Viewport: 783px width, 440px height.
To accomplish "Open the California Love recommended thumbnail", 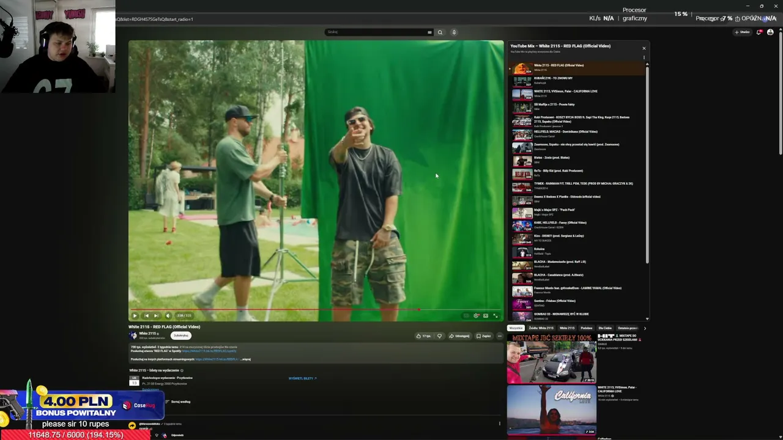I will (551, 409).
